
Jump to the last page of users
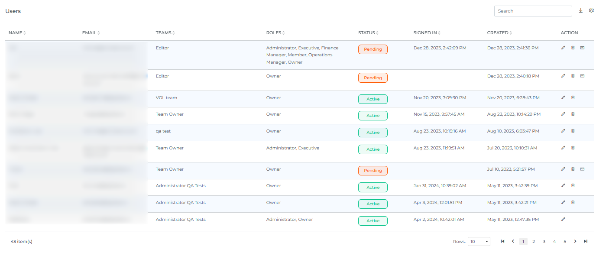[x=586, y=241]
